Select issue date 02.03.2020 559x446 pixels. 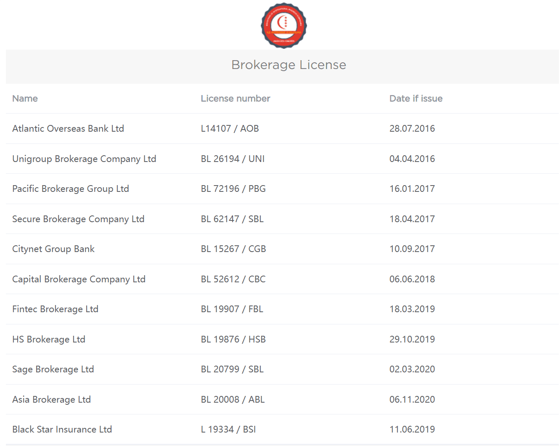coord(412,369)
